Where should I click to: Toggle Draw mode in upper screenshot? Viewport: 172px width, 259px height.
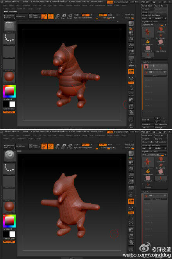51,16
